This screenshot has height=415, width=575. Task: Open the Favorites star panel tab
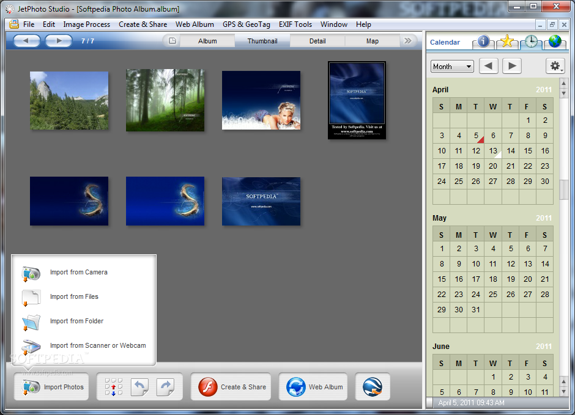(x=506, y=42)
